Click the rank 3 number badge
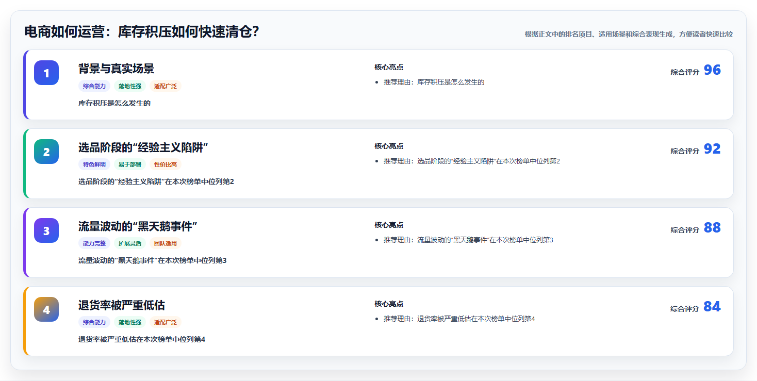Screen dimensions: 757x381 coord(46,230)
